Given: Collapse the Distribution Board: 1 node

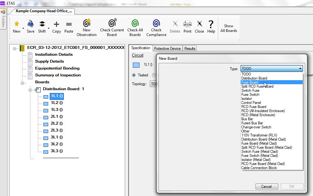Looking at the screenshot, I should 30,90.
